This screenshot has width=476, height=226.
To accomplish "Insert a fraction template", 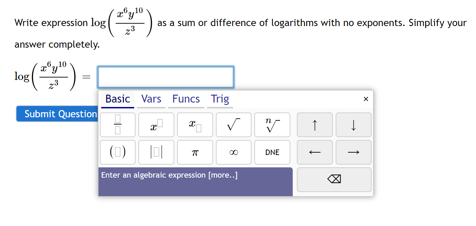I will click(x=117, y=125).
